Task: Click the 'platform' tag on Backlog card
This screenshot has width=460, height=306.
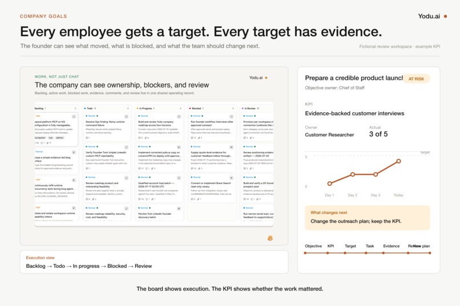Action: coord(59,138)
